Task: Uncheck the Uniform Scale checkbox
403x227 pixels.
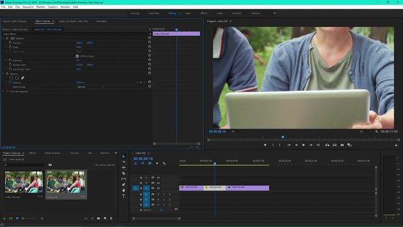Action: coord(77,56)
